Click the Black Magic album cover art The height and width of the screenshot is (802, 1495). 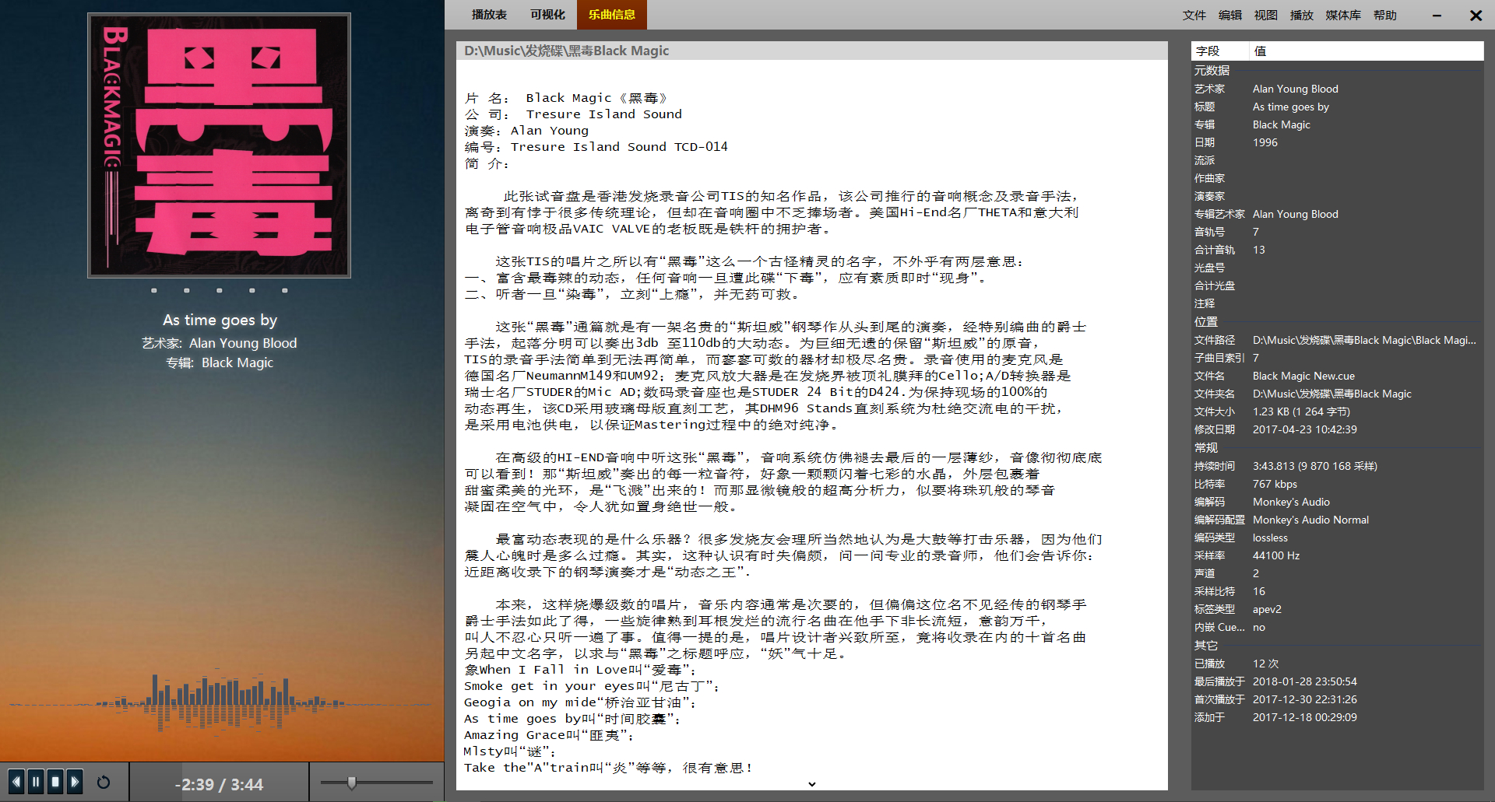tap(219, 145)
